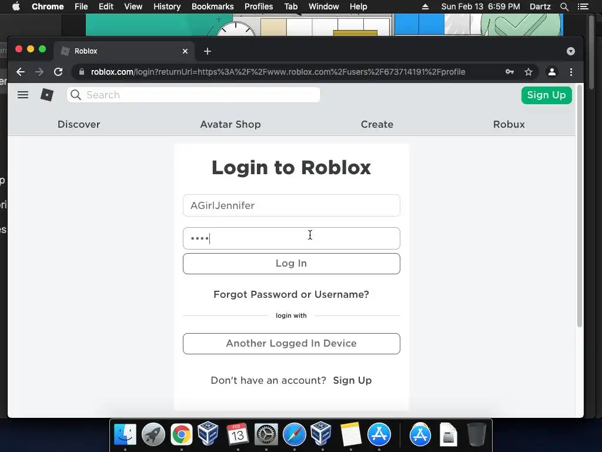Click the padlock site info icon
The height and width of the screenshot is (452, 602).
81,72
